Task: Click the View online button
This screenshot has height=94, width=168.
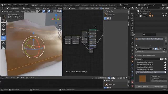Action: coord(159,81)
